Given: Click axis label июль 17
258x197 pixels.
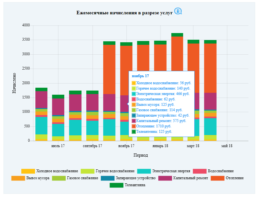Looking at the screenshot, I should 58,146.
